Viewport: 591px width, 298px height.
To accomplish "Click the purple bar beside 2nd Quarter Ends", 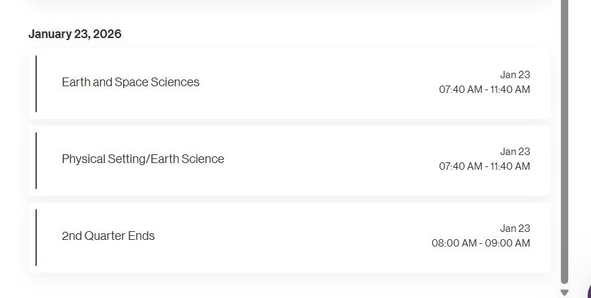I will point(36,237).
